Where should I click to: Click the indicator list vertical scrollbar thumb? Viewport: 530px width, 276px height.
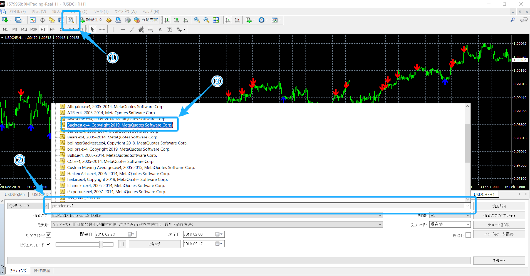point(467,143)
